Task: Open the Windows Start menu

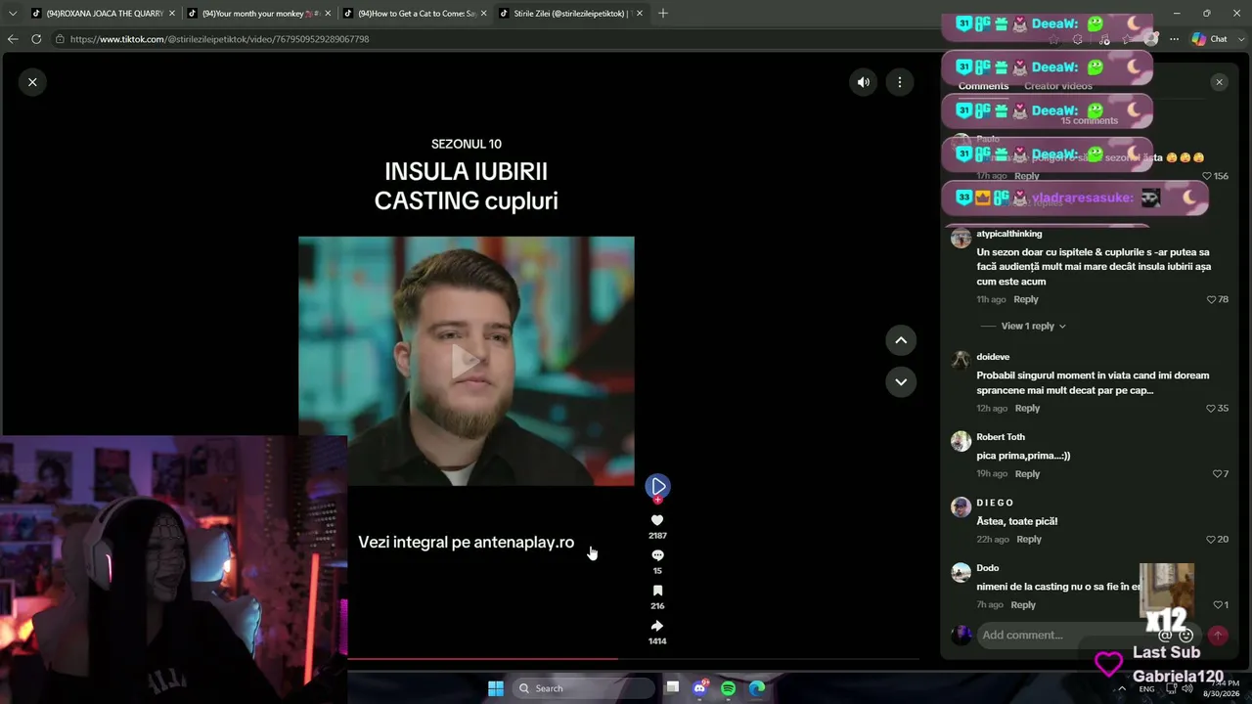Action: point(496,688)
